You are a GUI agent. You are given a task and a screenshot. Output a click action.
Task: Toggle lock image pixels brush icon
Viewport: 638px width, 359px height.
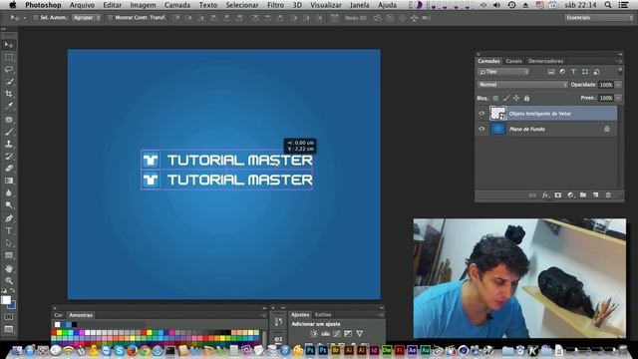tap(505, 98)
